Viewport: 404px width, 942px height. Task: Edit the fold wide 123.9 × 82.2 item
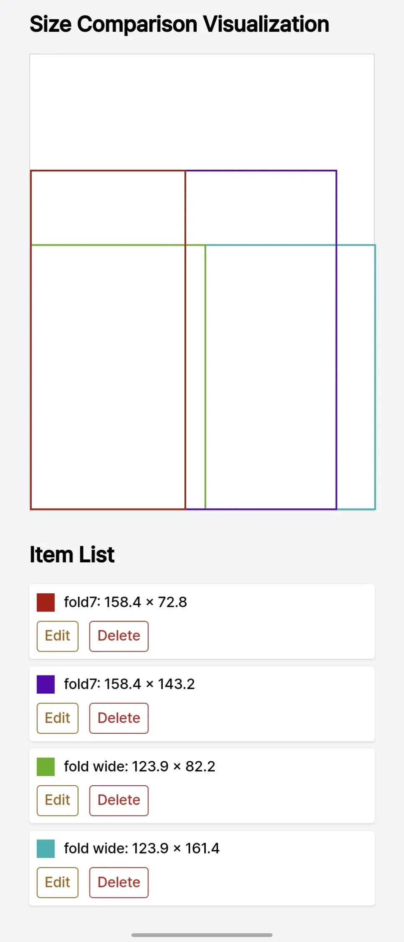point(58,800)
